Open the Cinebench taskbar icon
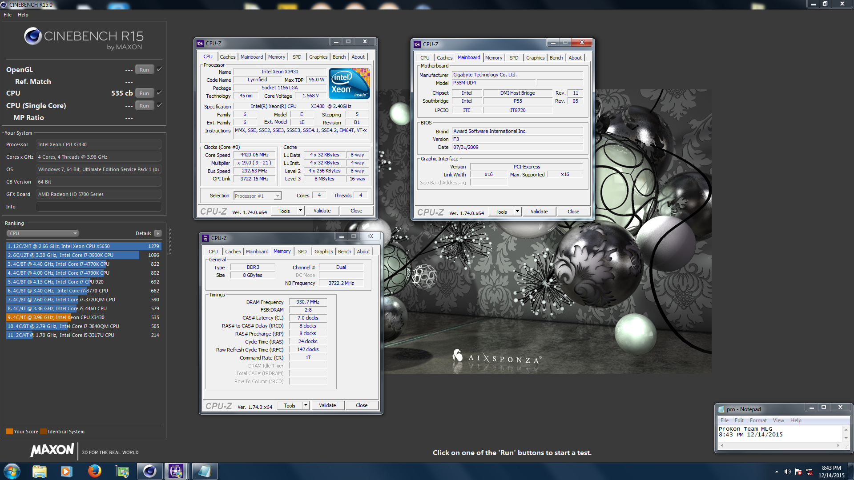This screenshot has height=480, width=854. tap(149, 471)
